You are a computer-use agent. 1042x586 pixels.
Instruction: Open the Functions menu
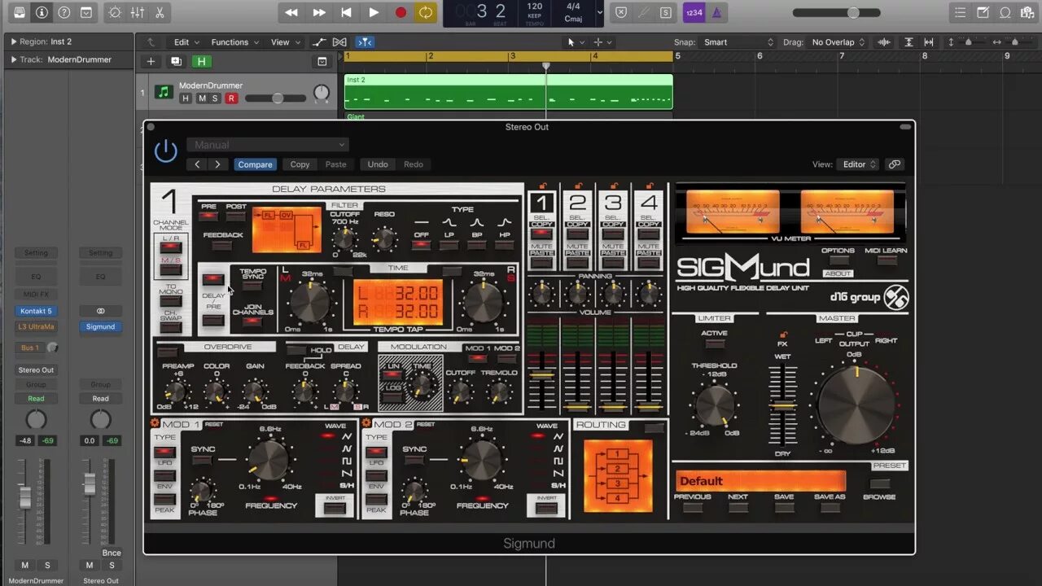[x=234, y=42]
